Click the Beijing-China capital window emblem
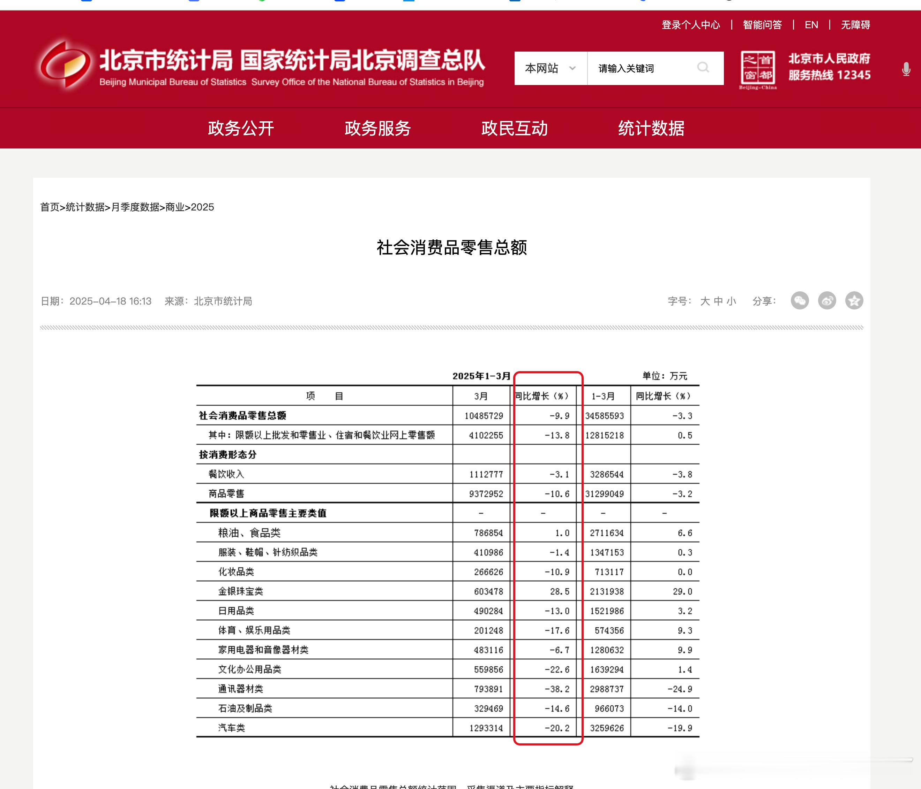Viewport: 921px width, 789px height. click(758, 69)
